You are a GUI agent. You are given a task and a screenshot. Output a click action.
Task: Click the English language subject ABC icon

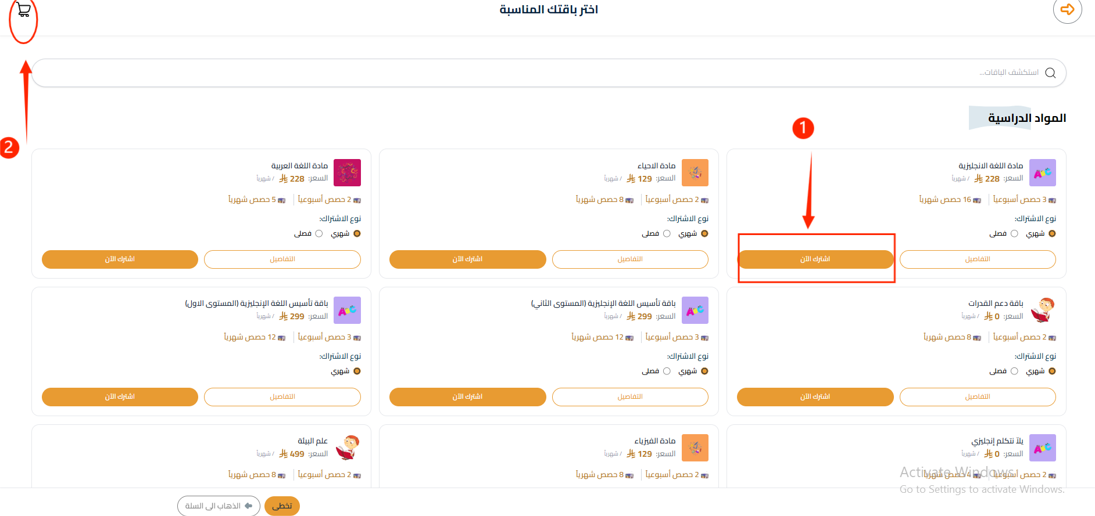coord(1042,173)
